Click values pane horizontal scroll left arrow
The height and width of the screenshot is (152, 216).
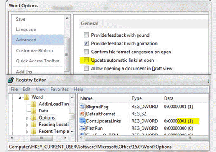click(x=81, y=138)
